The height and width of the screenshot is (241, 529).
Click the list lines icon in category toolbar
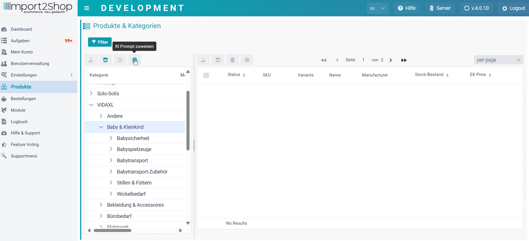click(x=120, y=60)
